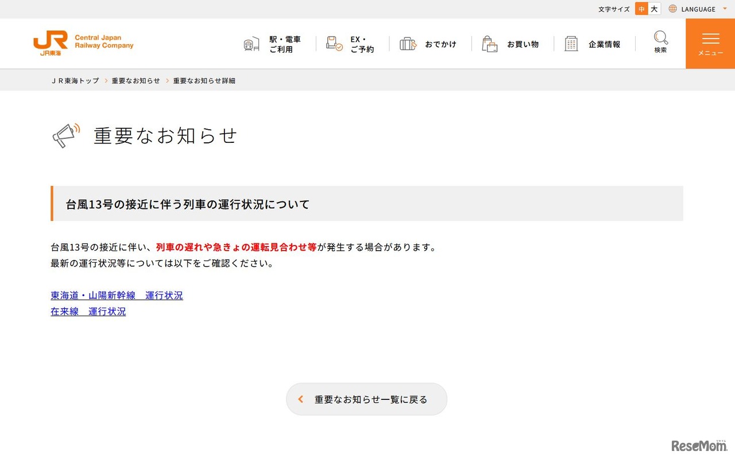Set text size to 中
Screen dimensions: 735x459
[x=641, y=9]
